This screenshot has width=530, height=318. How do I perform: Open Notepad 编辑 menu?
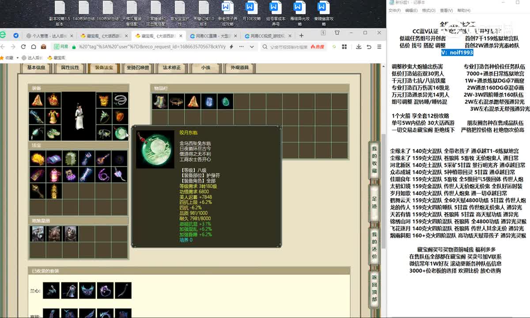click(411, 11)
